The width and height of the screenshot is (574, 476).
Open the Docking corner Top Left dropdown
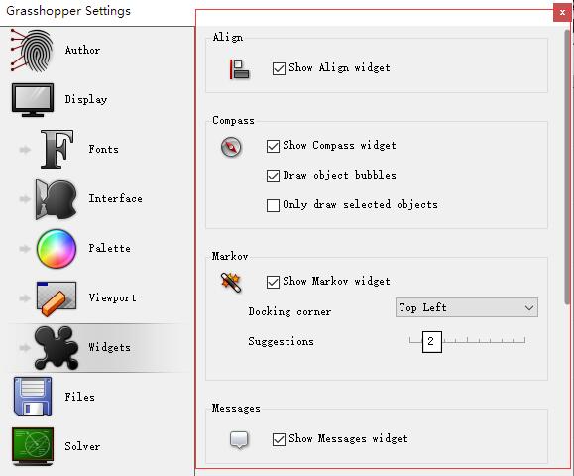[467, 307]
